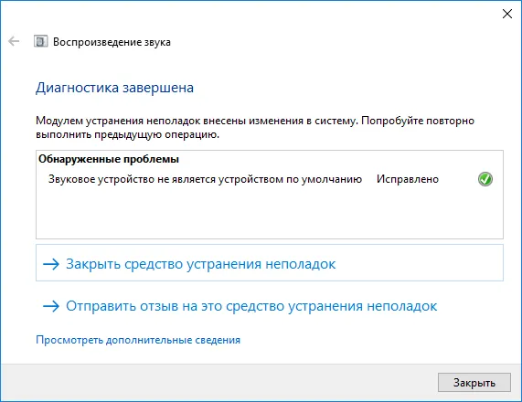Click the 'Воспроизведение звука' window title text
Image resolution: width=522 pixels, height=402 pixels.
click(112, 42)
